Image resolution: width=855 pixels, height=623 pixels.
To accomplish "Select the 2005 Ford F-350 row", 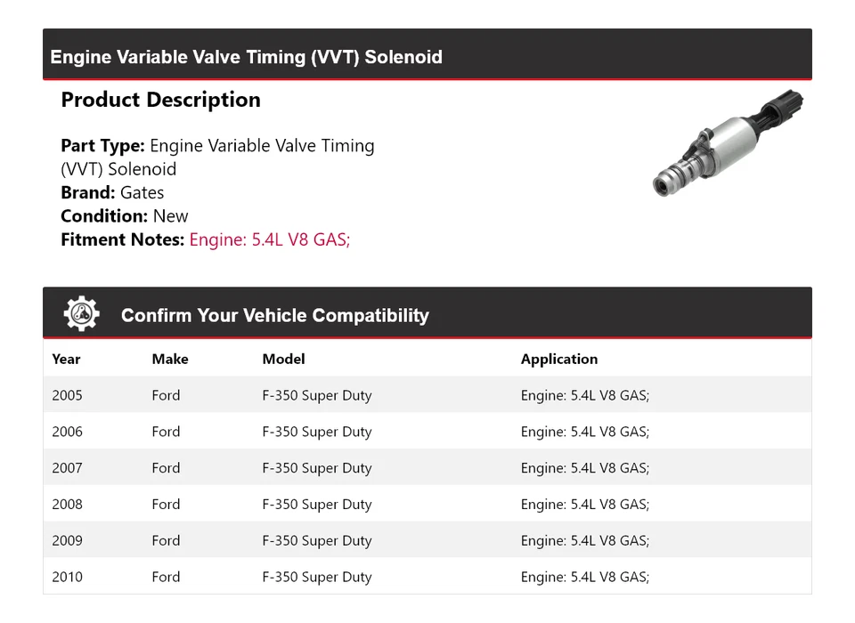I will [427, 394].
